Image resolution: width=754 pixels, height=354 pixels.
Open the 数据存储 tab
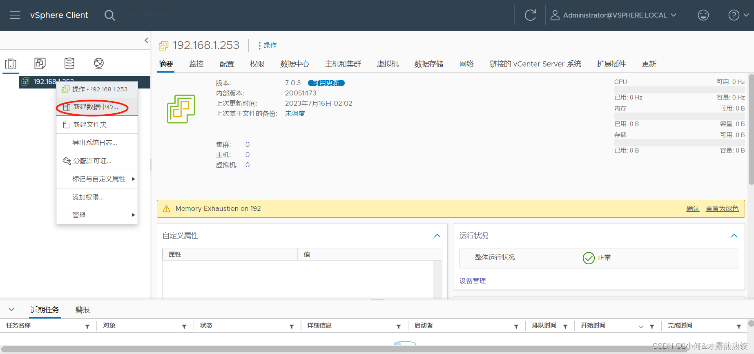429,64
